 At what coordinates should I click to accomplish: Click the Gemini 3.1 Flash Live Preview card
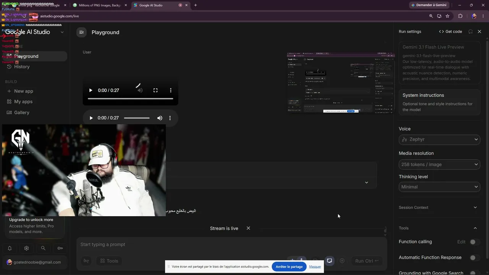click(x=439, y=63)
